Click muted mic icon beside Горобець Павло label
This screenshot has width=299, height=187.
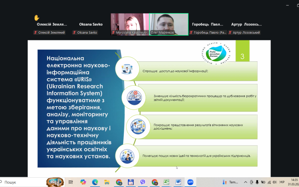(191, 33)
